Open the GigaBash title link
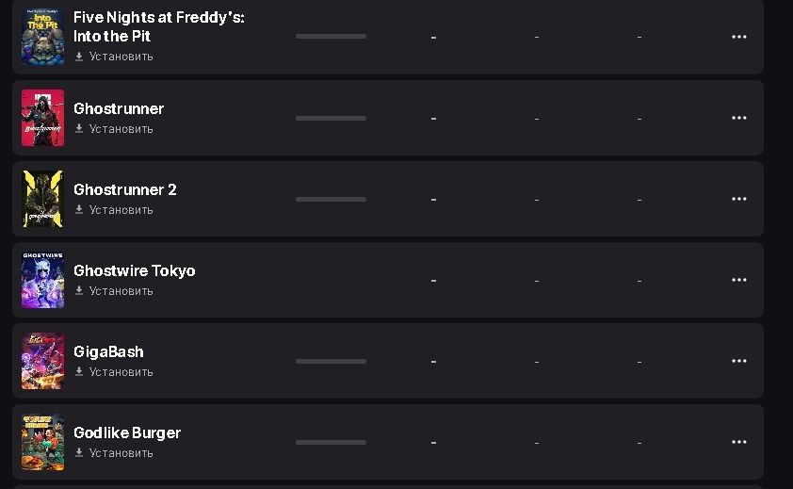 108,351
